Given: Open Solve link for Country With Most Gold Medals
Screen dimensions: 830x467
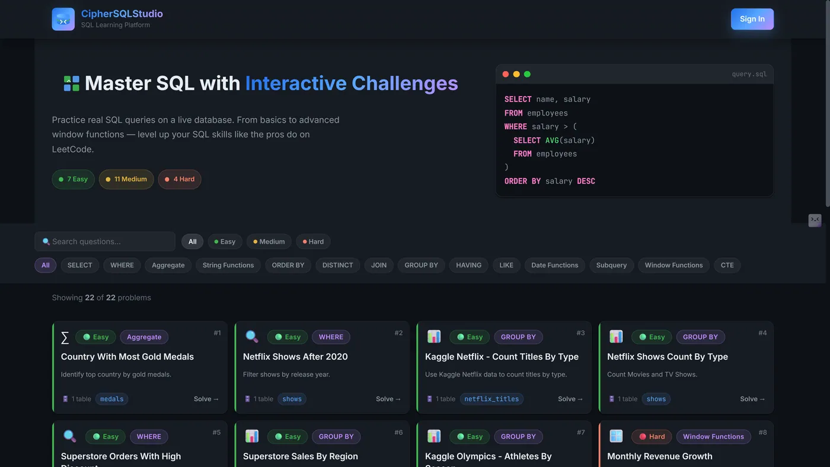Looking at the screenshot, I should point(206,399).
